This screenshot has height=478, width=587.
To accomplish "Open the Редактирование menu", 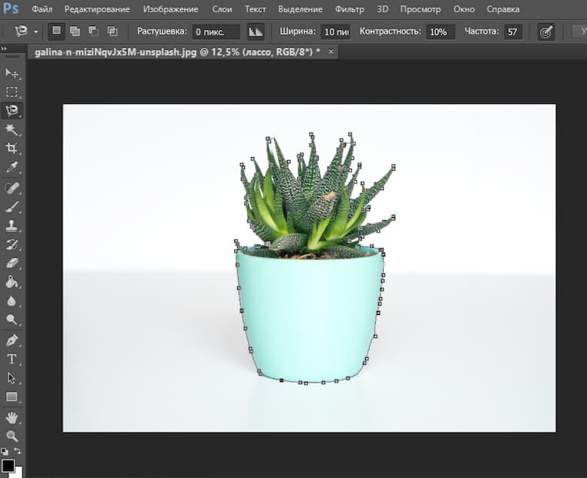I will tap(97, 9).
